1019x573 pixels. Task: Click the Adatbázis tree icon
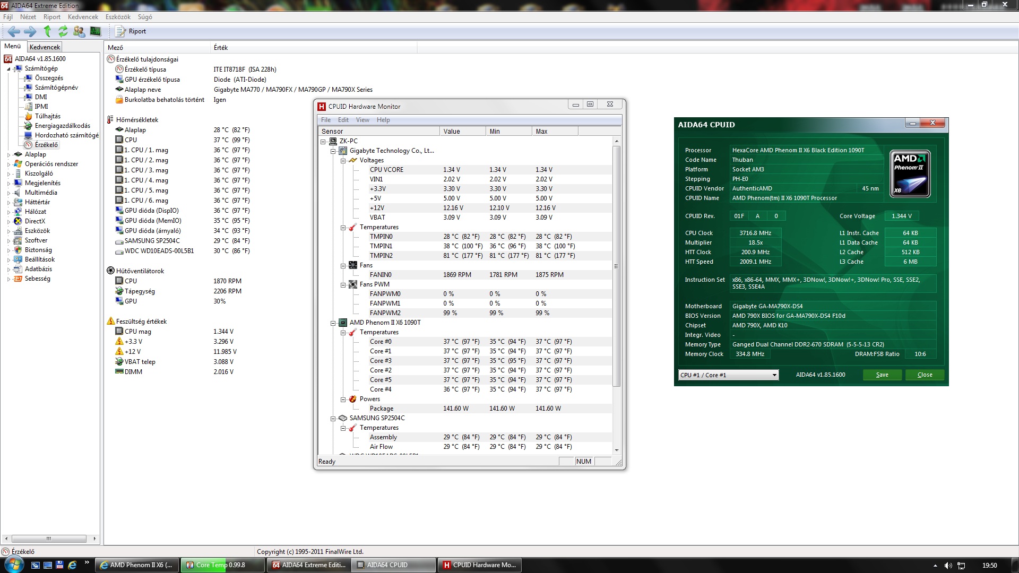pyautogui.click(x=18, y=269)
